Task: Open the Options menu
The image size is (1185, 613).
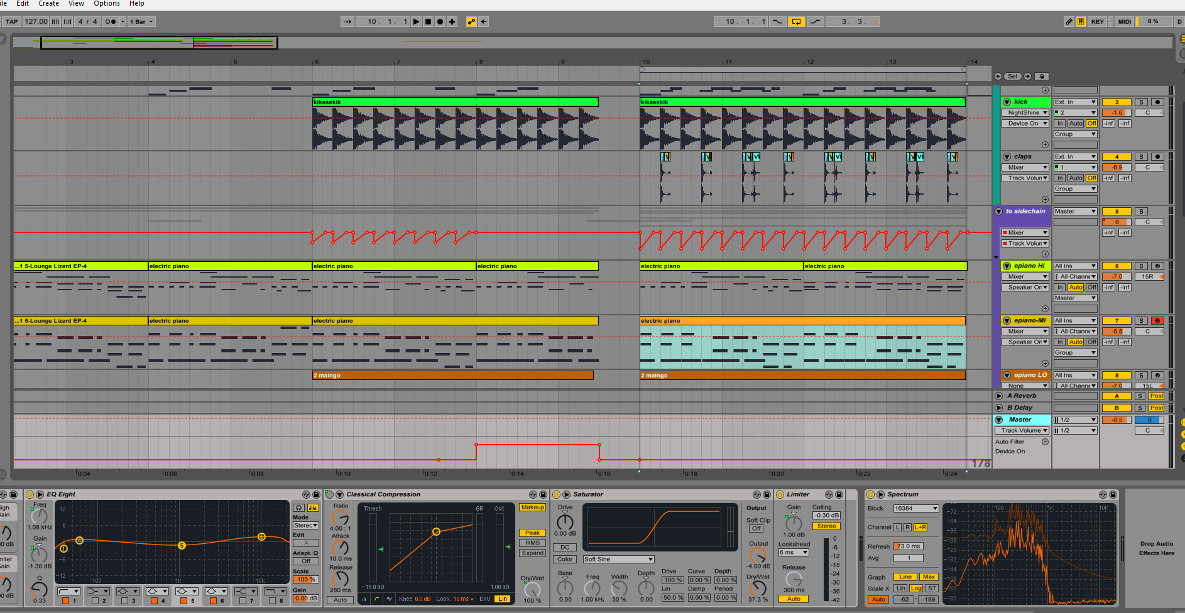Action: click(x=107, y=4)
